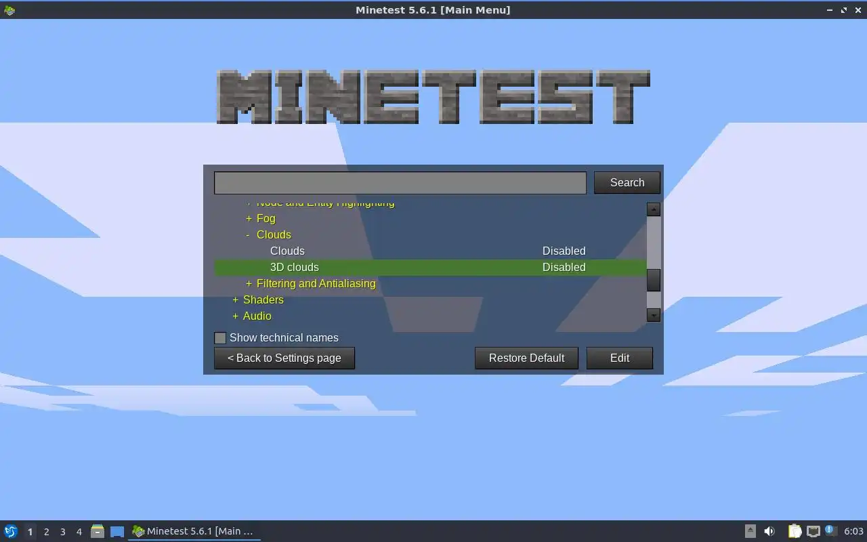Screen dimensions: 867x542
Task: Enable Show technical names checkbox
Action: point(220,337)
